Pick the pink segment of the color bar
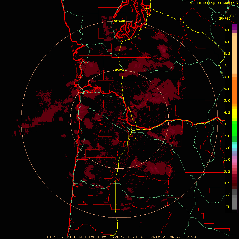This screenshot has height=239, width=239. click(234, 161)
